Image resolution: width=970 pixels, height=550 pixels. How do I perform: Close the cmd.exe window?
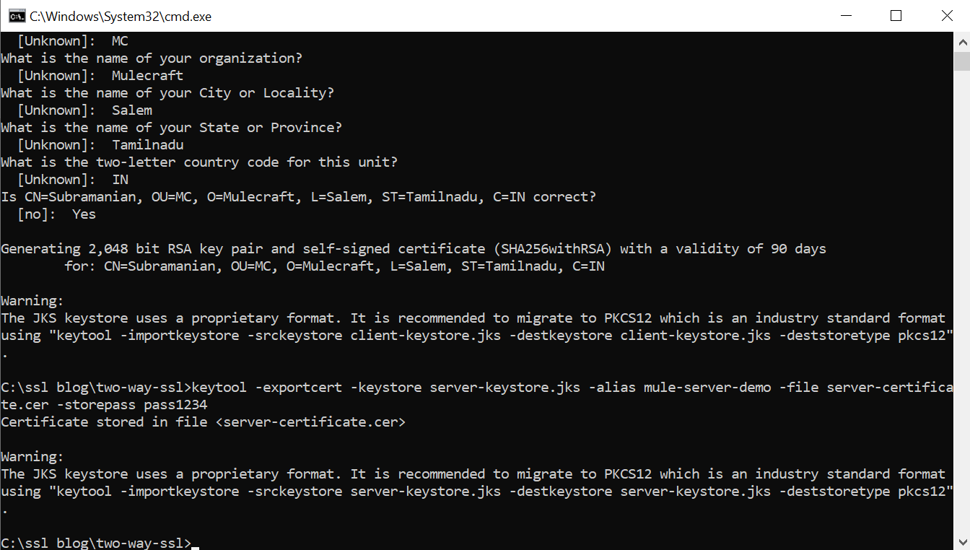[946, 16]
